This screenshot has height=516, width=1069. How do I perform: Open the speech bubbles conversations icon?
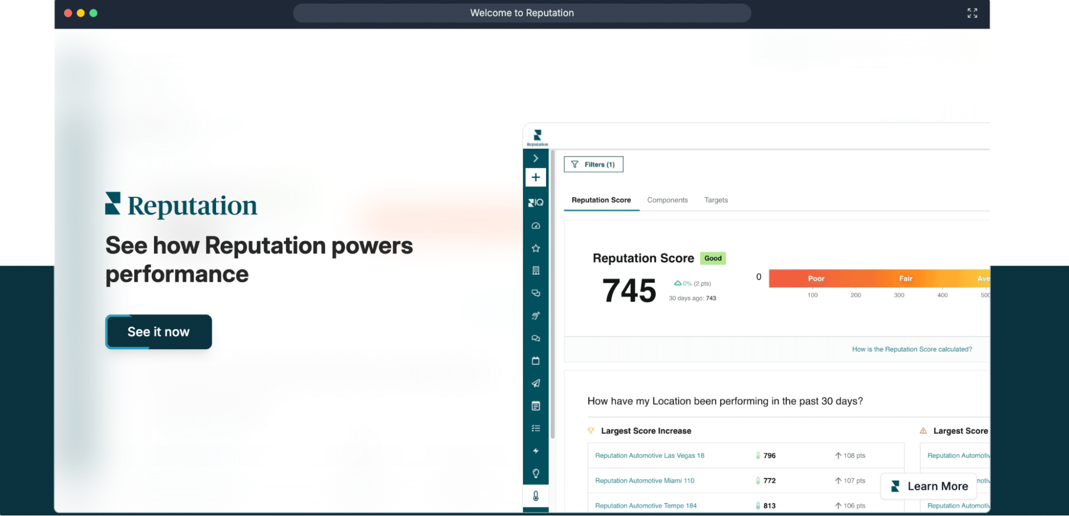535,338
